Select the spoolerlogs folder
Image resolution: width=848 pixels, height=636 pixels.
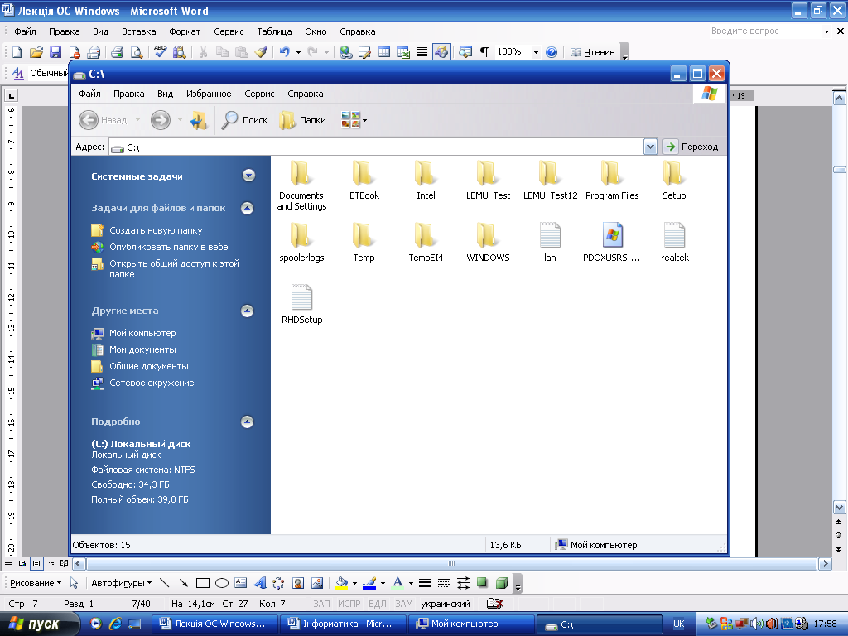[x=301, y=243]
